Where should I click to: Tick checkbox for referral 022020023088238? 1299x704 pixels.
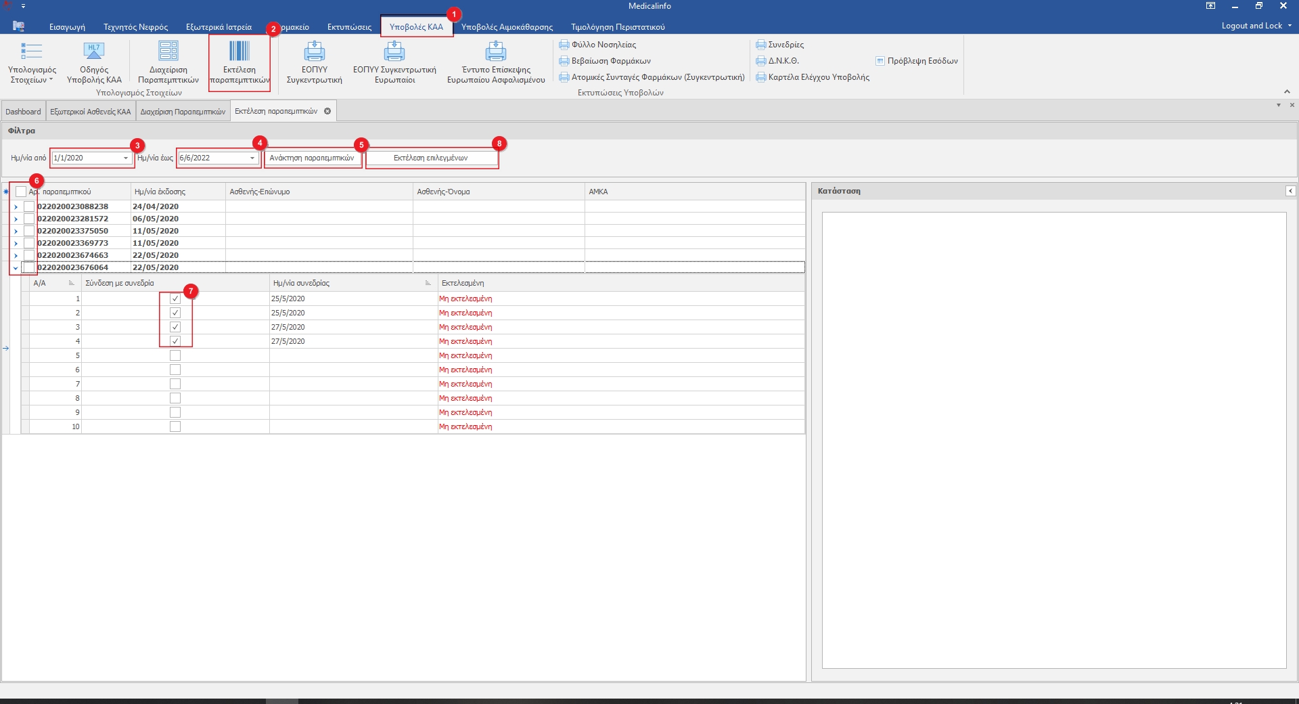point(29,206)
